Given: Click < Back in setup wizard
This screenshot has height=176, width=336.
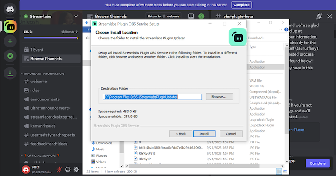Looking at the screenshot, I should [x=181, y=134].
